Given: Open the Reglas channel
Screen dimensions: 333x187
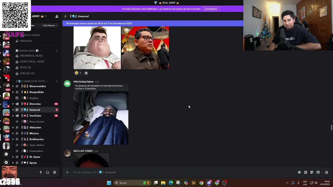Looking at the screenshot, I should pos(37,98).
